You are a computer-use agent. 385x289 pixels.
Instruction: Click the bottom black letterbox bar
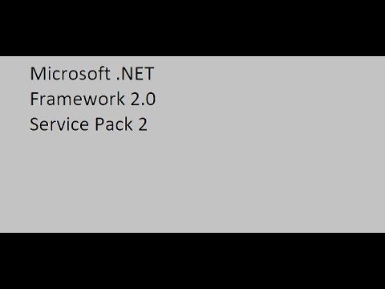(192, 261)
